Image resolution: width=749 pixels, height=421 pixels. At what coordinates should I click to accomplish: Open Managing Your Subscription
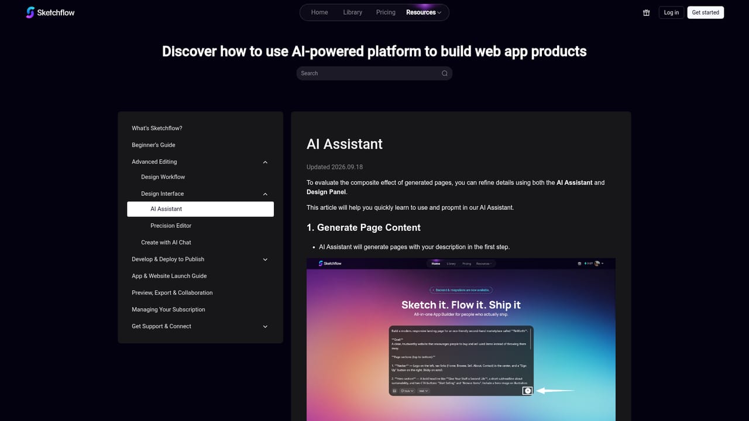coord(169,310)
